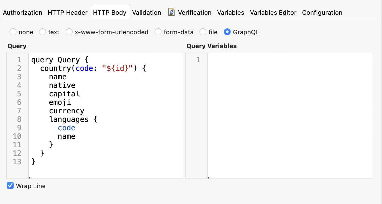The image size is (382, 204).
Task: Select the text body type
Action: (42, 32)
